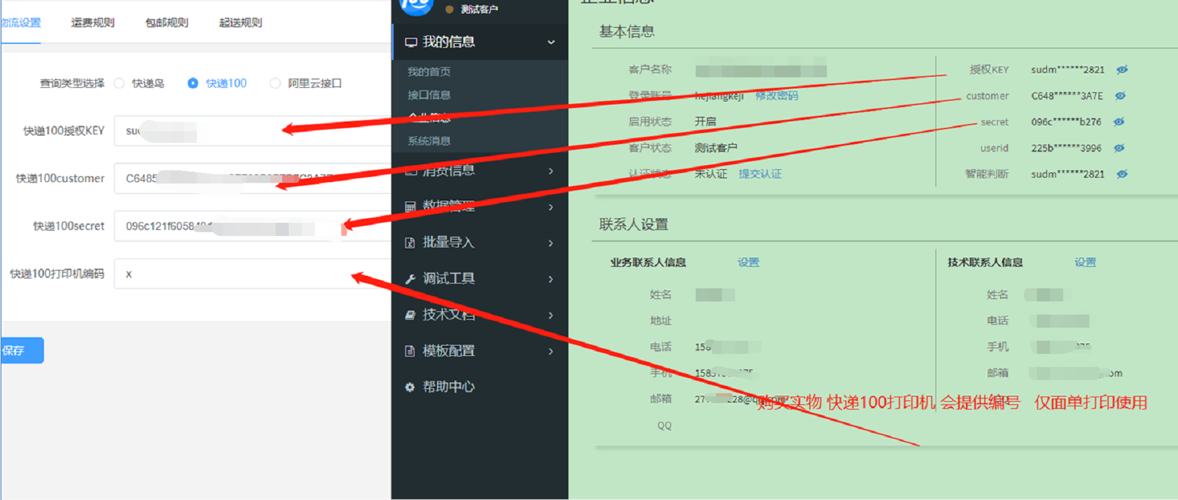
Task: Click the 基本信息 section heading
Action: click(627, 31)
